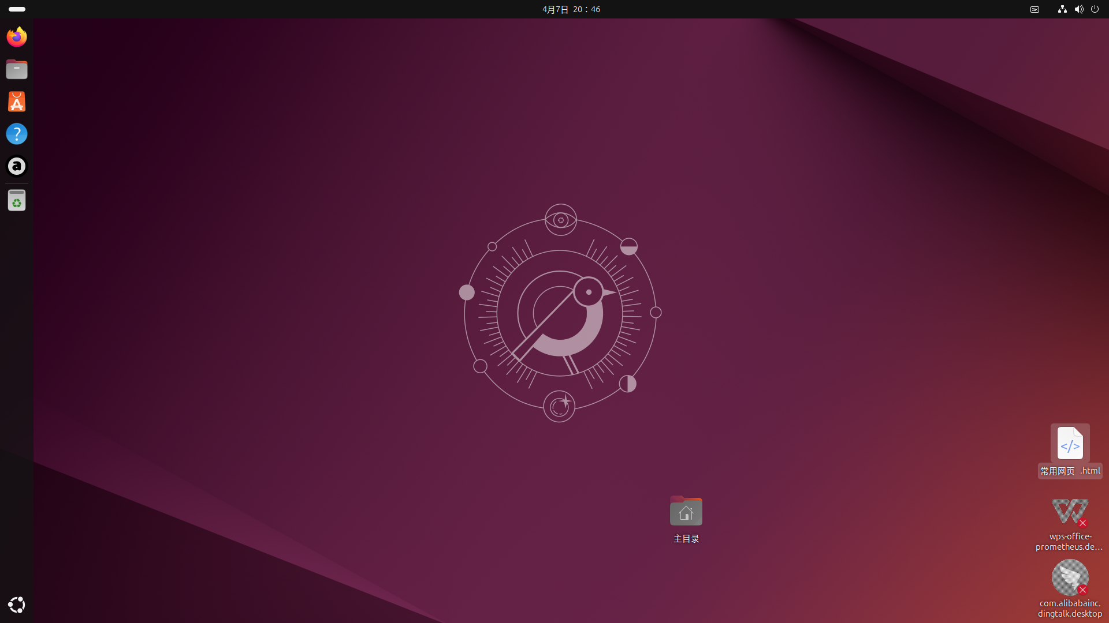Select the wps-office-prometheus desktop launcher
This screenshot has height=623, width=1109.
[x=1070, y=524]
